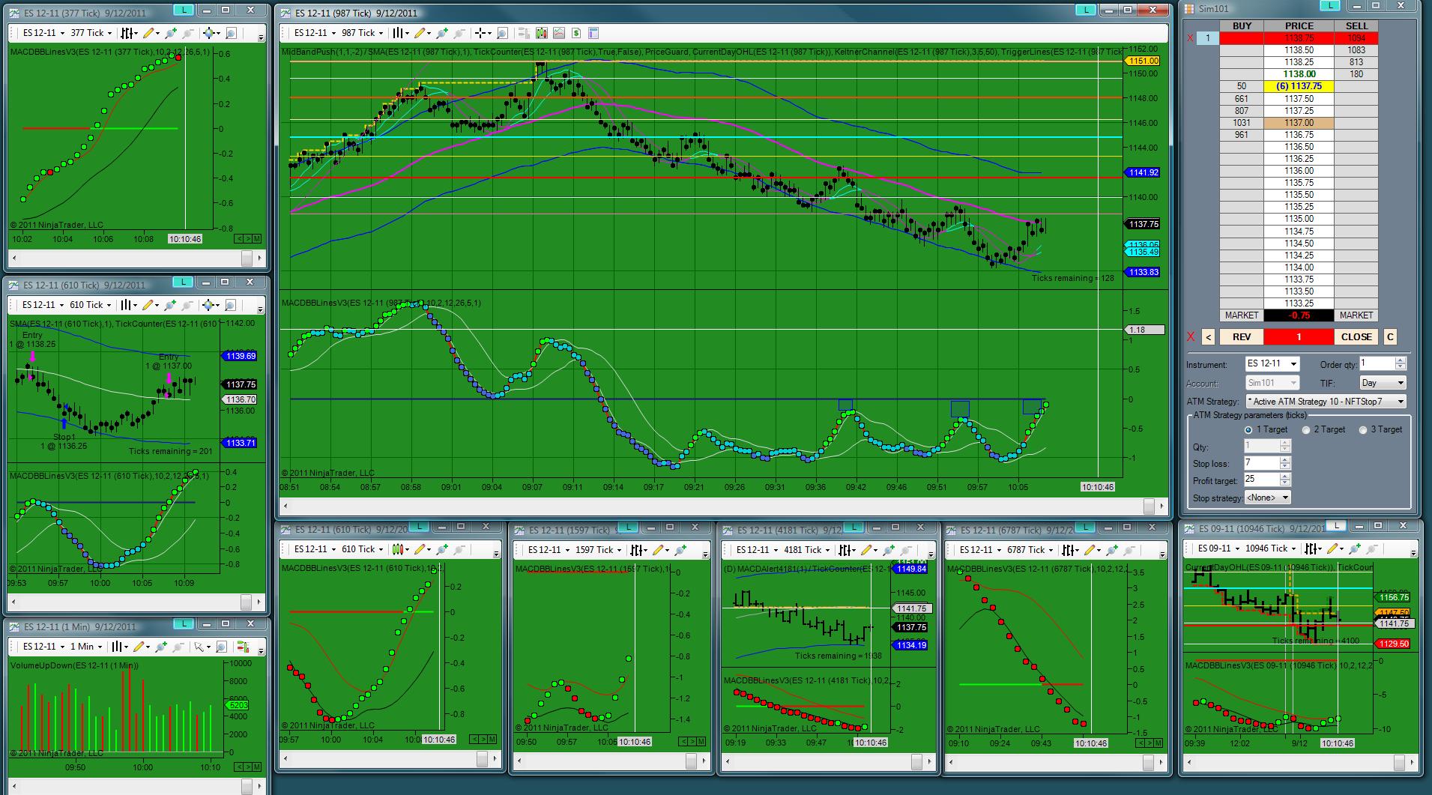Viewport: 1432px width, 795px height.
Task: Click the Stop loss spinner arrows
Action: (x=1285, y=463)
